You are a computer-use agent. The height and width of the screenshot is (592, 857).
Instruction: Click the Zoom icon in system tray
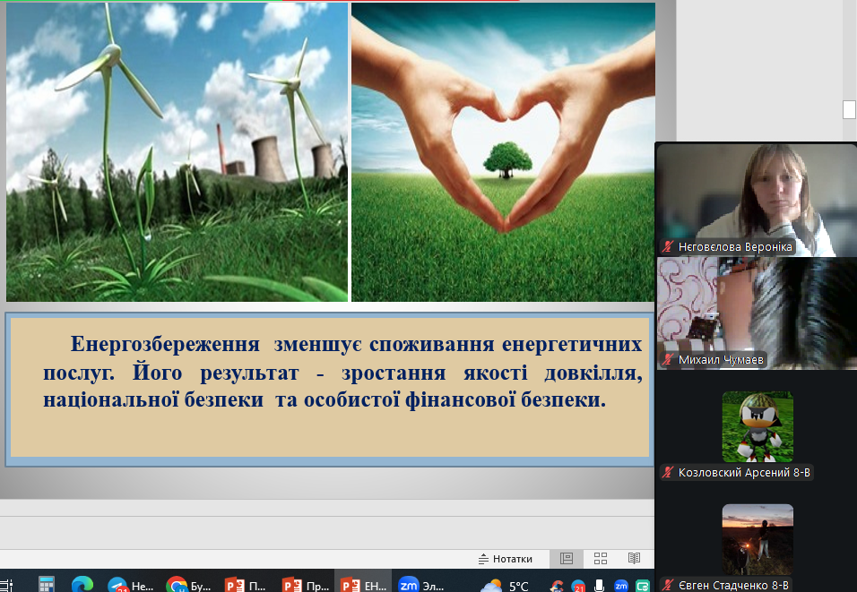coord(620,586)
